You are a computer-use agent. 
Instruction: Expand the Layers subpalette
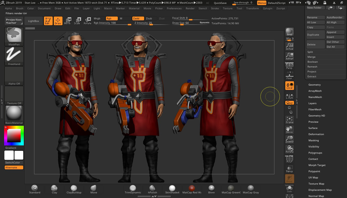312,103
